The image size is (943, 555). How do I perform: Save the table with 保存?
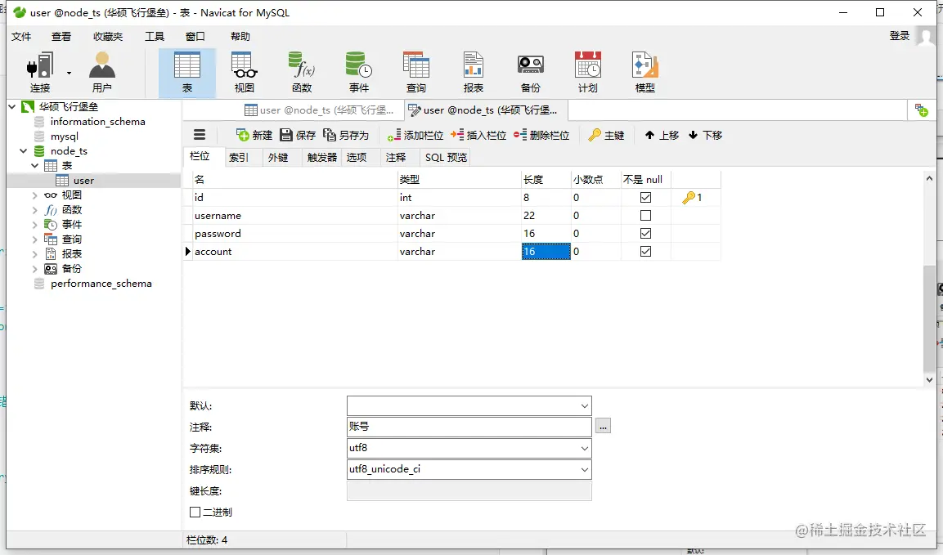click(x=298, y=135)
